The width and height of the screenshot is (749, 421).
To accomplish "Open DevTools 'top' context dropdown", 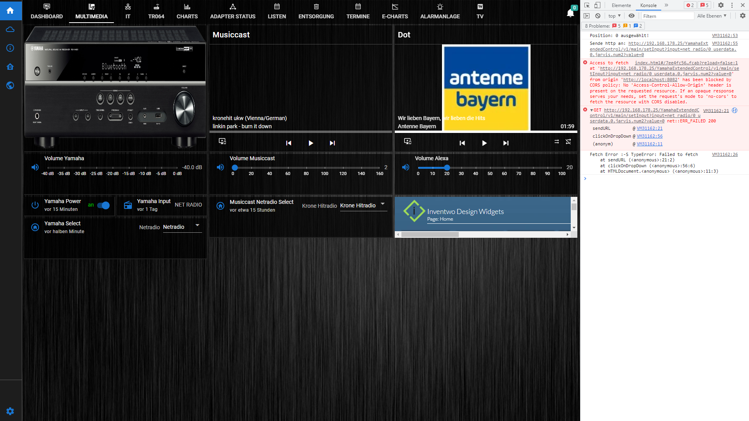I will (614, 16).
